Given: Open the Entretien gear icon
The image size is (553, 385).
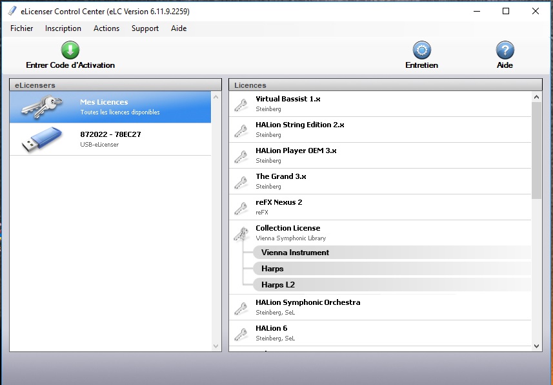Looking at the screenshot, I should (x=422, y=50).
